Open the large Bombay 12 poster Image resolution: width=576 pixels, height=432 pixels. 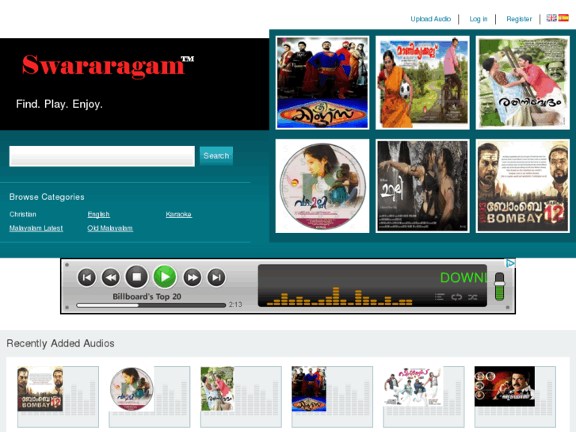tap(522, 186)
